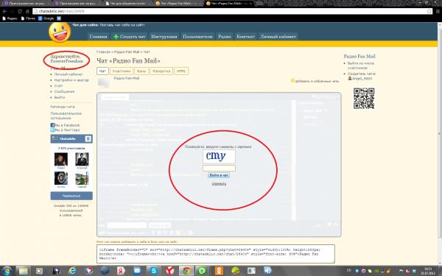Open the Twitter page icon link

point(52,130)
